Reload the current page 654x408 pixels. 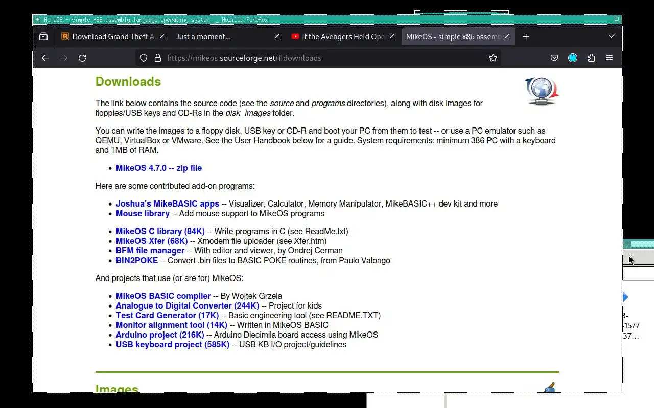click(82, 58)
